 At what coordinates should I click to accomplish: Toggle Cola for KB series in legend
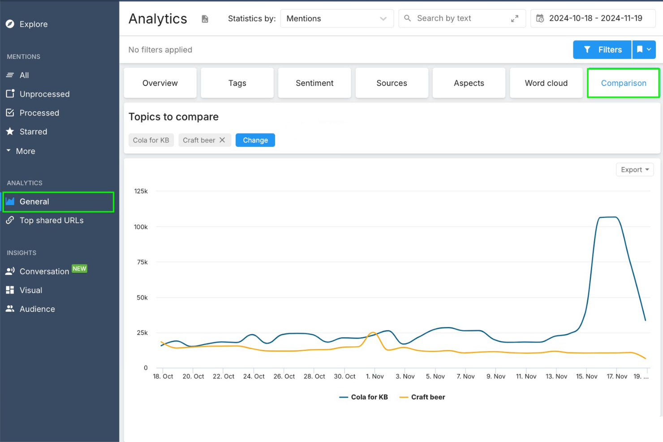(364, 397)
